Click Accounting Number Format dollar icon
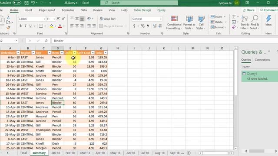Screen dimensions: 278x156 (x=134, y=26)
